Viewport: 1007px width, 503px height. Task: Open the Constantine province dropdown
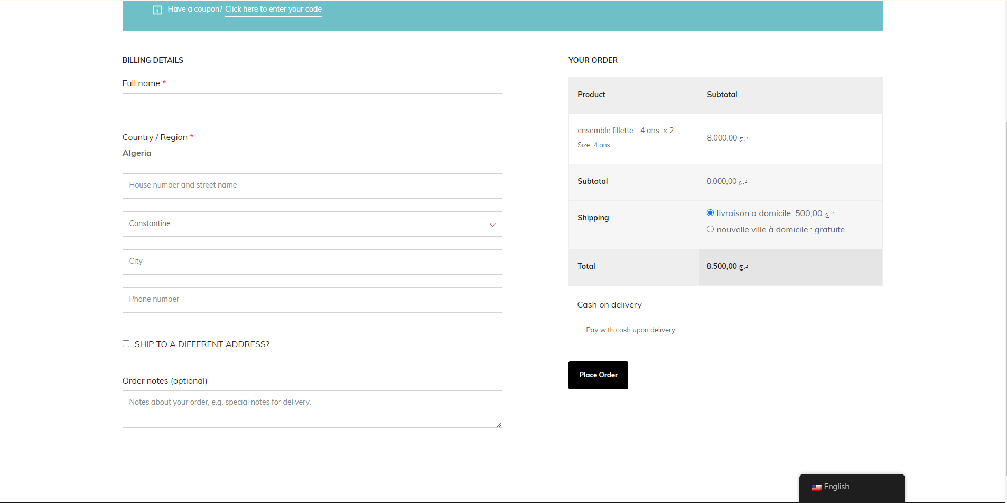pos(312,224)
